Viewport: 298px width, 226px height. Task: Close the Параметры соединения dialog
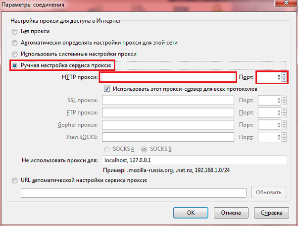[x=286, y=3]
